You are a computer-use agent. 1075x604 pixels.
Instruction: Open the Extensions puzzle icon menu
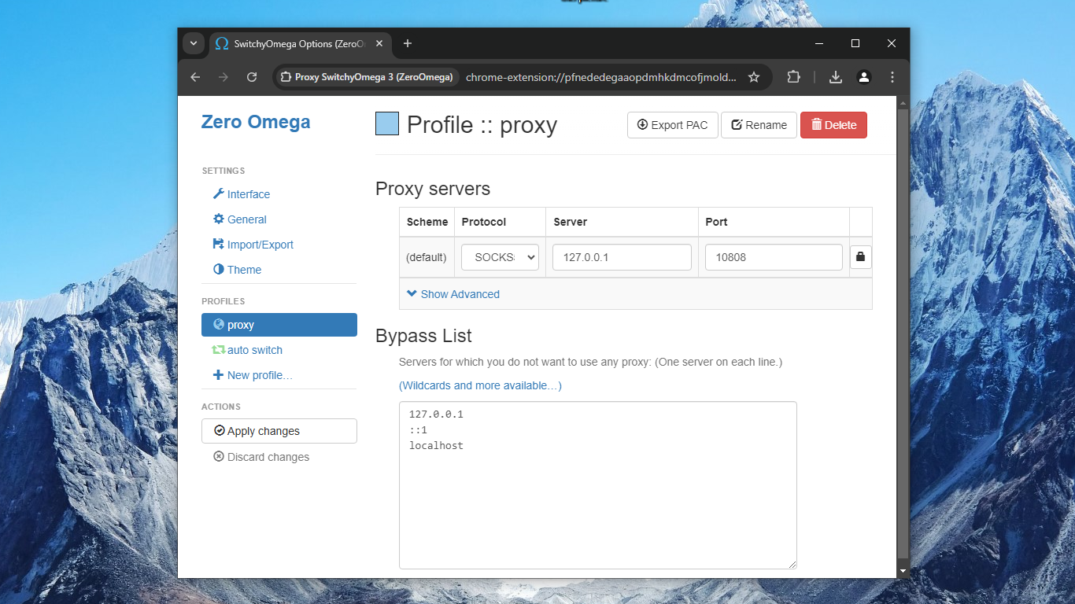793,77
